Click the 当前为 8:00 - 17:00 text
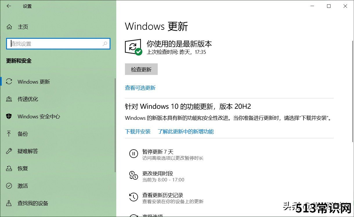This screenshot has width=354, height=217. (163, 180)
